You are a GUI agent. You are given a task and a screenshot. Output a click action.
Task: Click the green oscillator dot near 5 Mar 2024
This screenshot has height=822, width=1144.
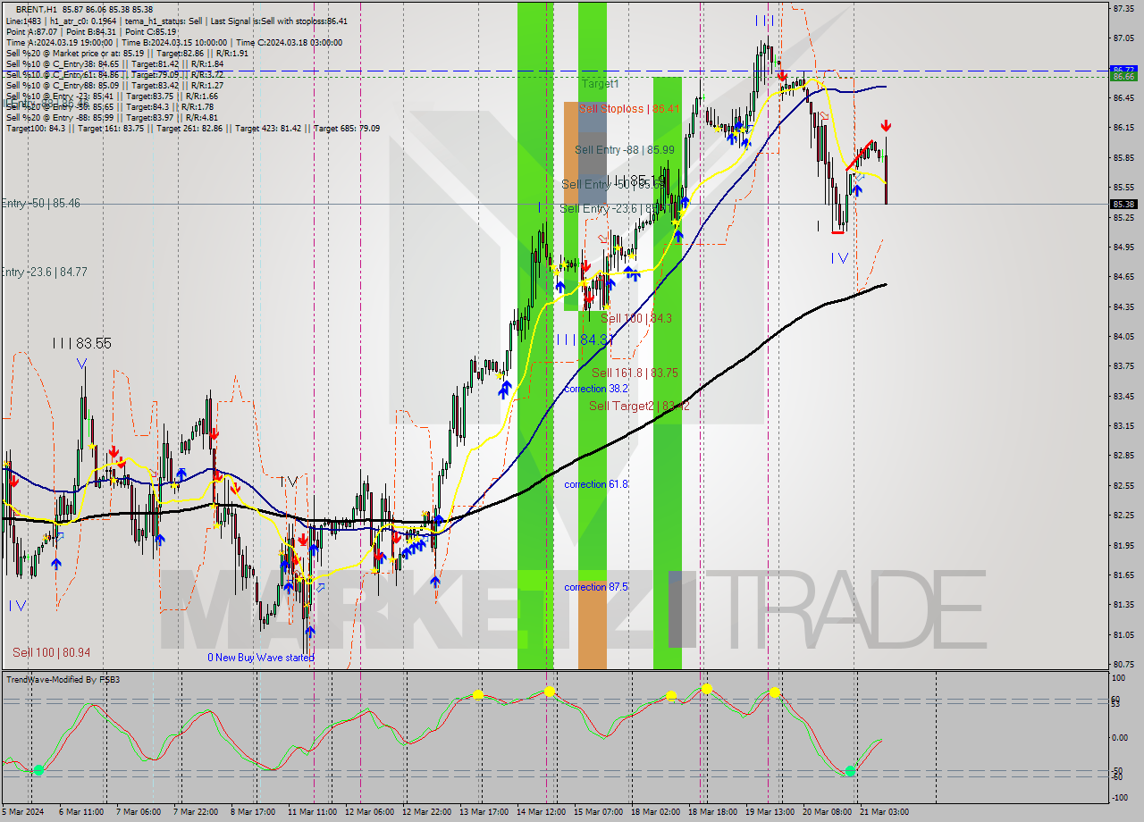38,769
